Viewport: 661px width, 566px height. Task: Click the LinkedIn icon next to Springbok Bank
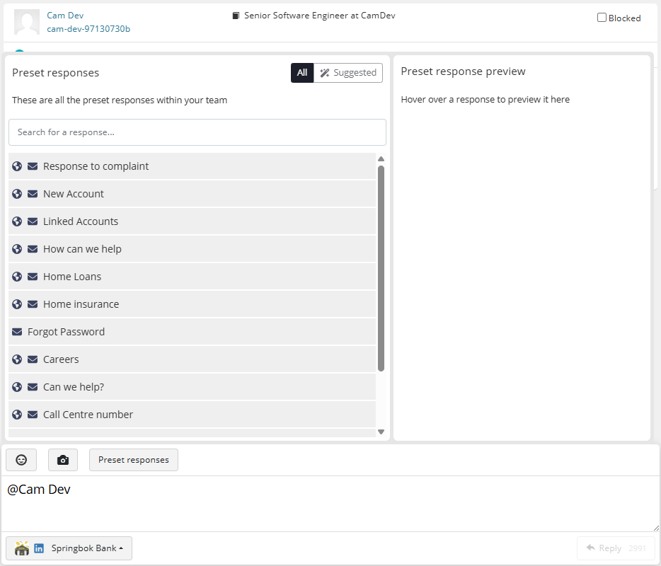point(39,548)
